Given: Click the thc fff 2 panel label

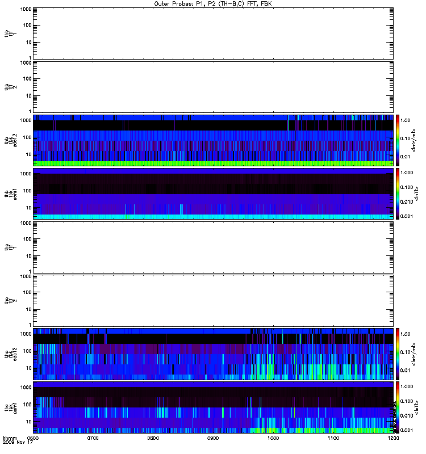Looking at the screenshot, I should point(10,301).
